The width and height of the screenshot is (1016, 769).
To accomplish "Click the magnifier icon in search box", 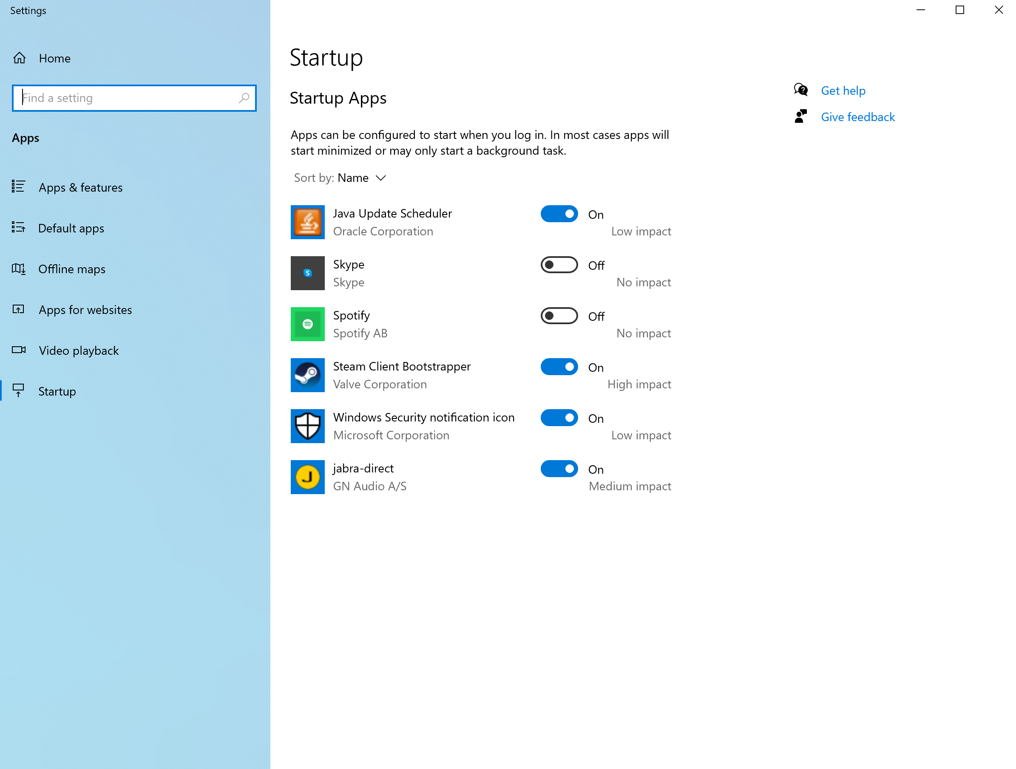I will (244, 98).
